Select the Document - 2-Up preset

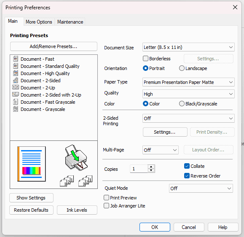point(38,88)
